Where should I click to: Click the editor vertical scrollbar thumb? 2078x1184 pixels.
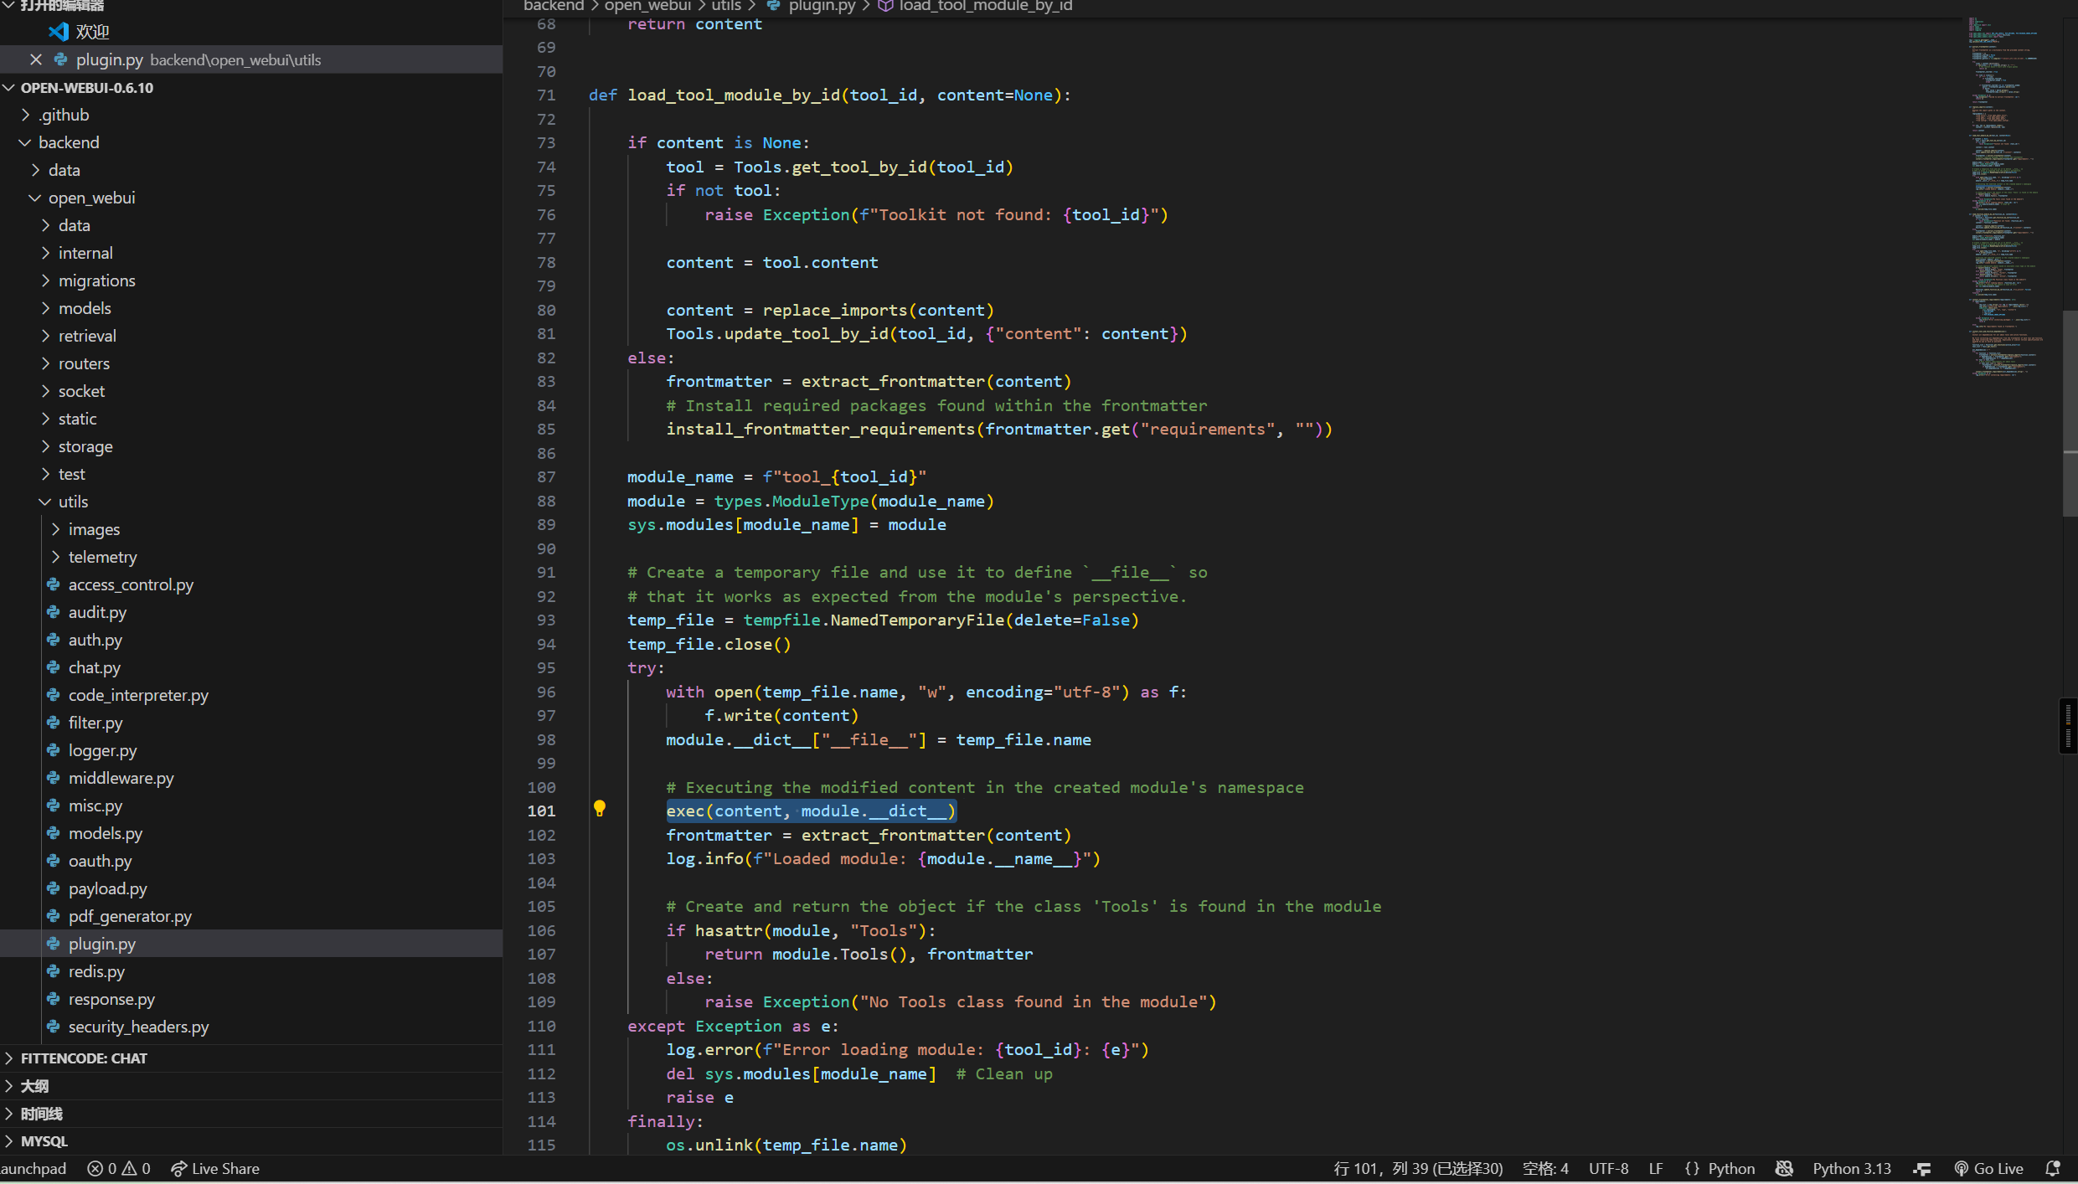click(2070, 413)
